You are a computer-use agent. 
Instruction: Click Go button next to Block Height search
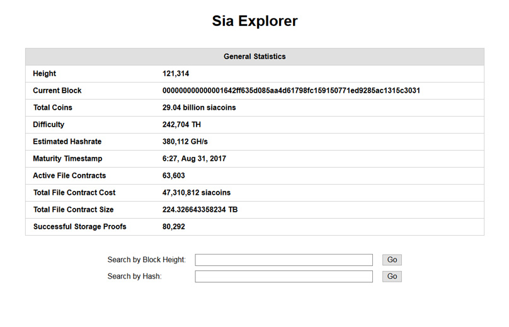[x=392, y=260]
